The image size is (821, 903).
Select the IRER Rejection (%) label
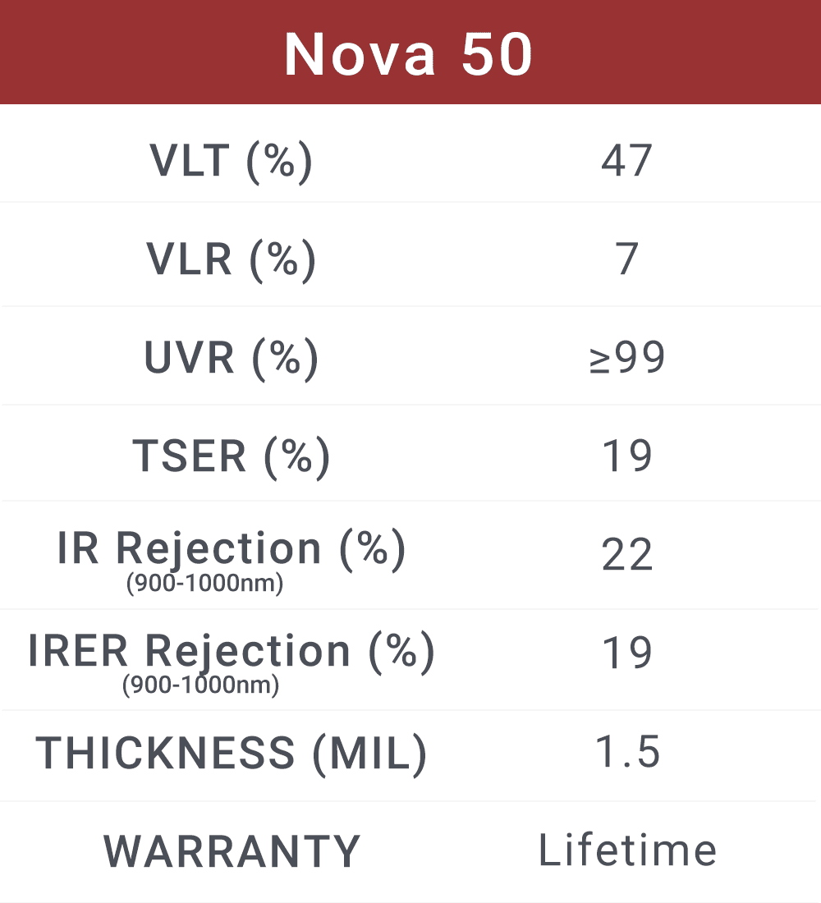(231, 651)
